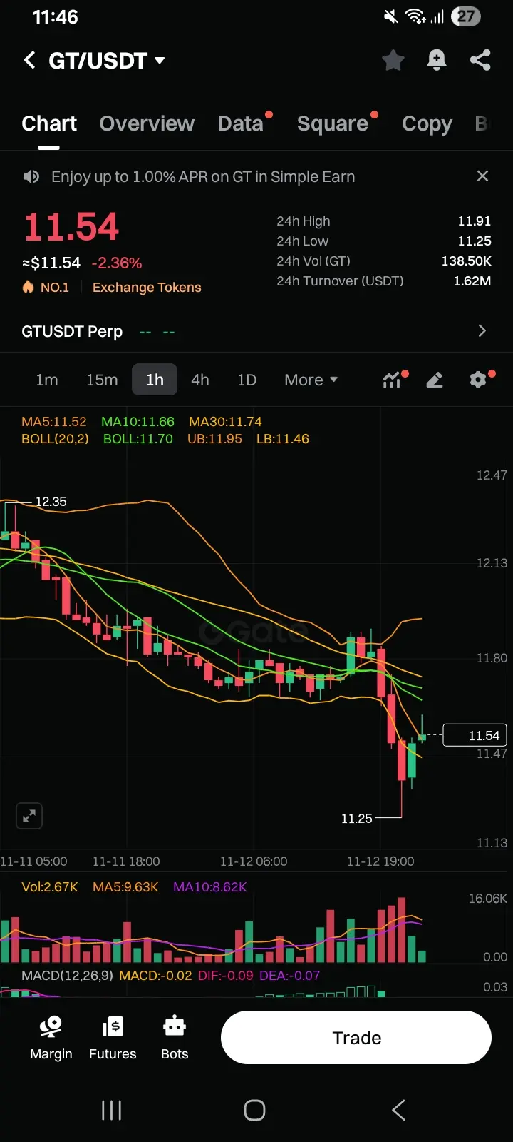Open the Data tab
The width and height of the screenshot is (513, 1142).
point(241,123)
